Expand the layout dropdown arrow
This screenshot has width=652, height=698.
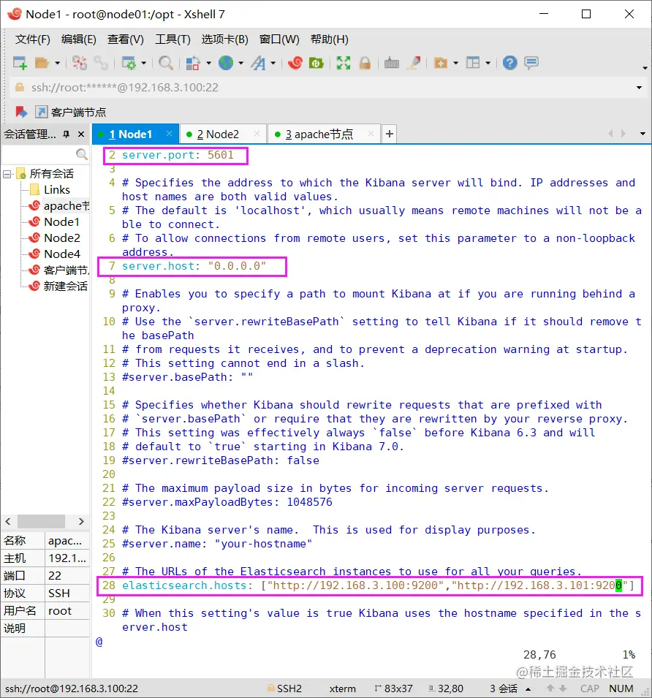coord(488,63)
